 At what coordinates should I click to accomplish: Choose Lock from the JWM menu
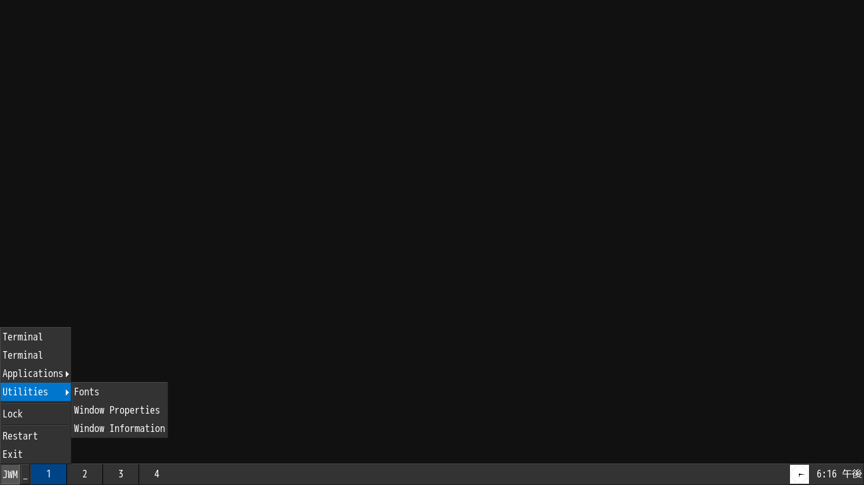point(35,414)
